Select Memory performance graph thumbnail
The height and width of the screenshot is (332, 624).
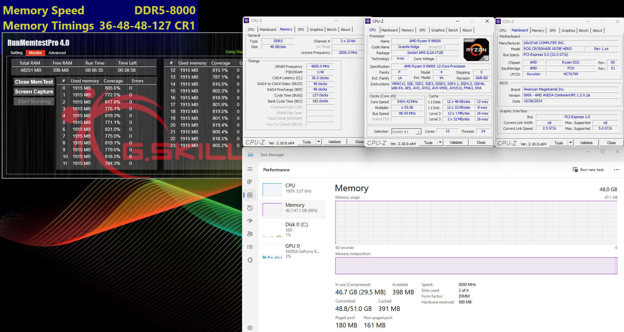(x=272, y=209)
